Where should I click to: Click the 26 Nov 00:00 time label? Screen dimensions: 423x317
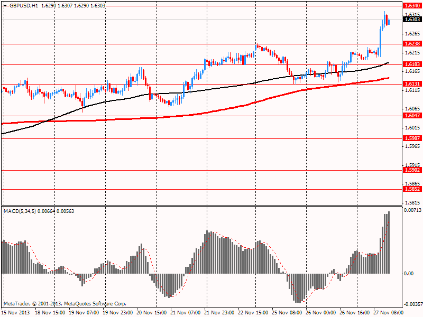pyautogui.click(x=321, y=313)
